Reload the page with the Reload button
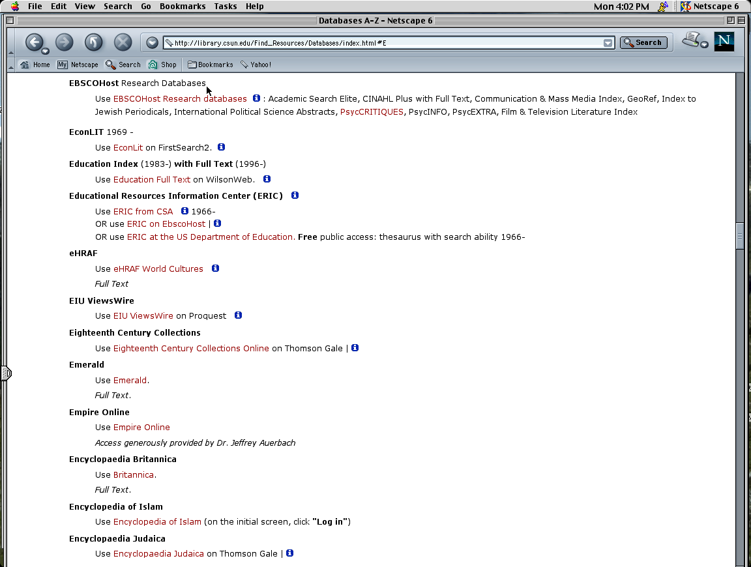The height and width of the screenshot is (567, 751). (93, 42)
